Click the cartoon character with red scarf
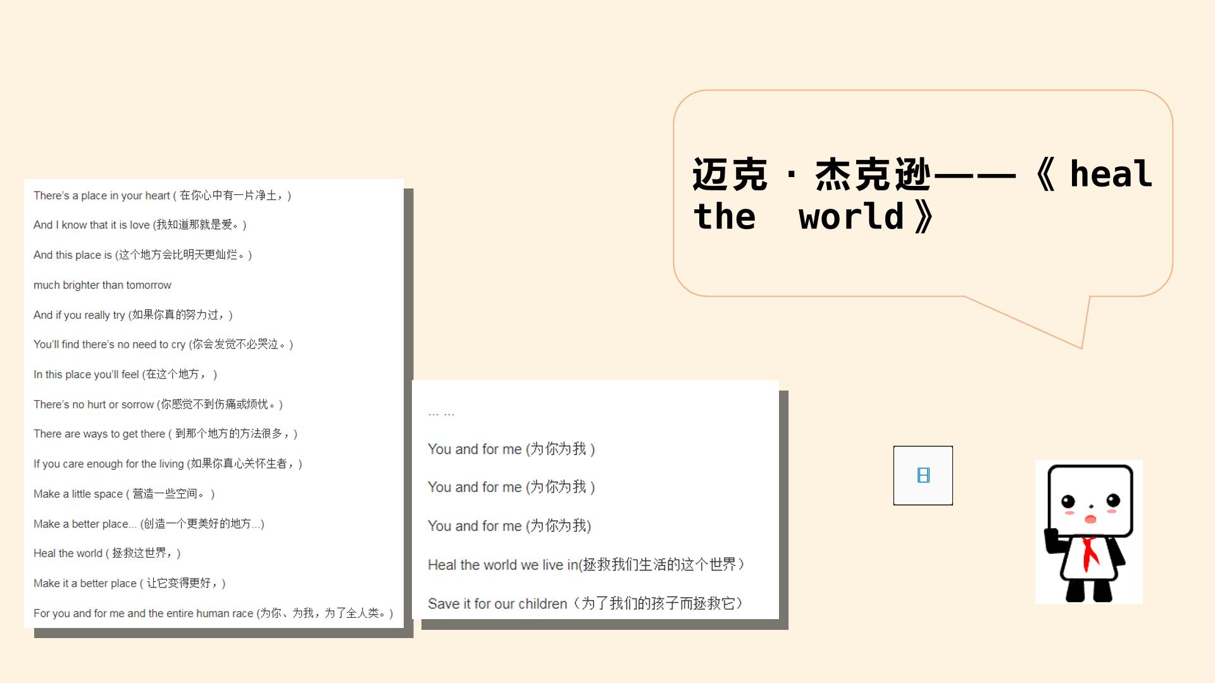 point(1088,532)
